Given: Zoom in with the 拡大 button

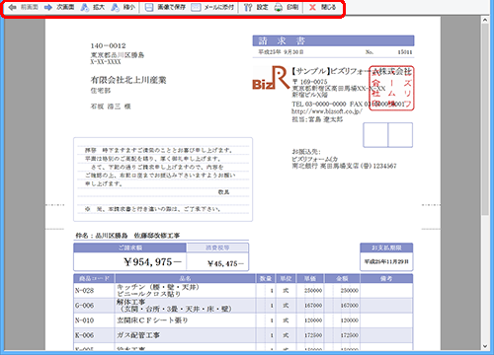Looking at the screenshot, I should (x=93, y=7).
